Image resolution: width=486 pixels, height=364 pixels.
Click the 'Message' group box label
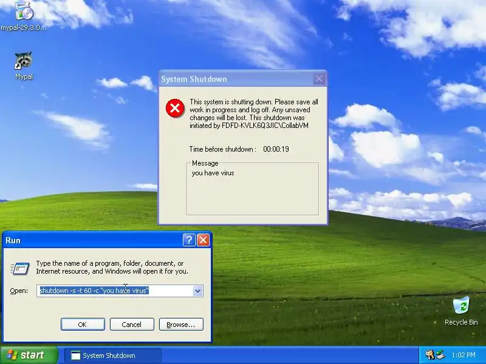tap(205, 163)
